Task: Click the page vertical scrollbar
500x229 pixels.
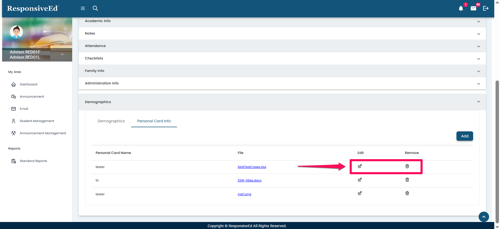Action: click(497, 151)
